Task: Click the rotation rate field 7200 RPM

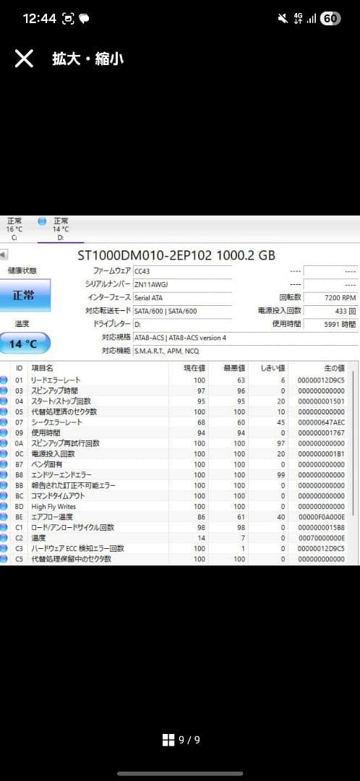Action: [330, 298]
